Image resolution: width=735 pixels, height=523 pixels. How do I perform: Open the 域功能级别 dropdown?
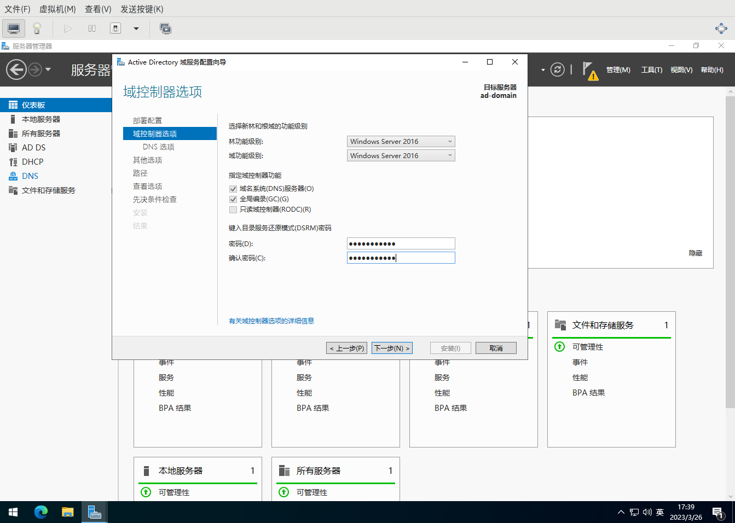[x=401, y=155]
